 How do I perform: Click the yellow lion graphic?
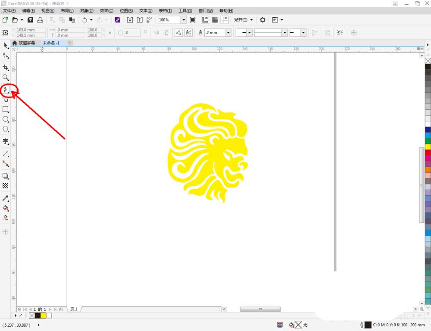(208, 153)
